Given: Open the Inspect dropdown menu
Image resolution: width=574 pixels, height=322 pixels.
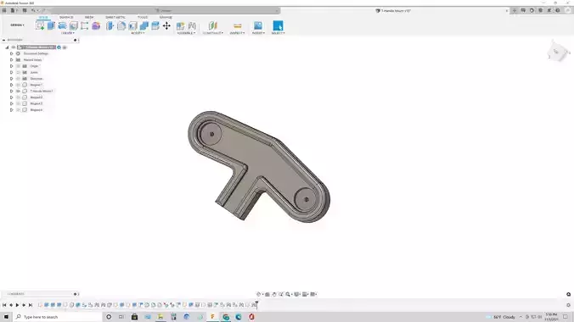Looking at the screenshot, I should tap(237, 33).
